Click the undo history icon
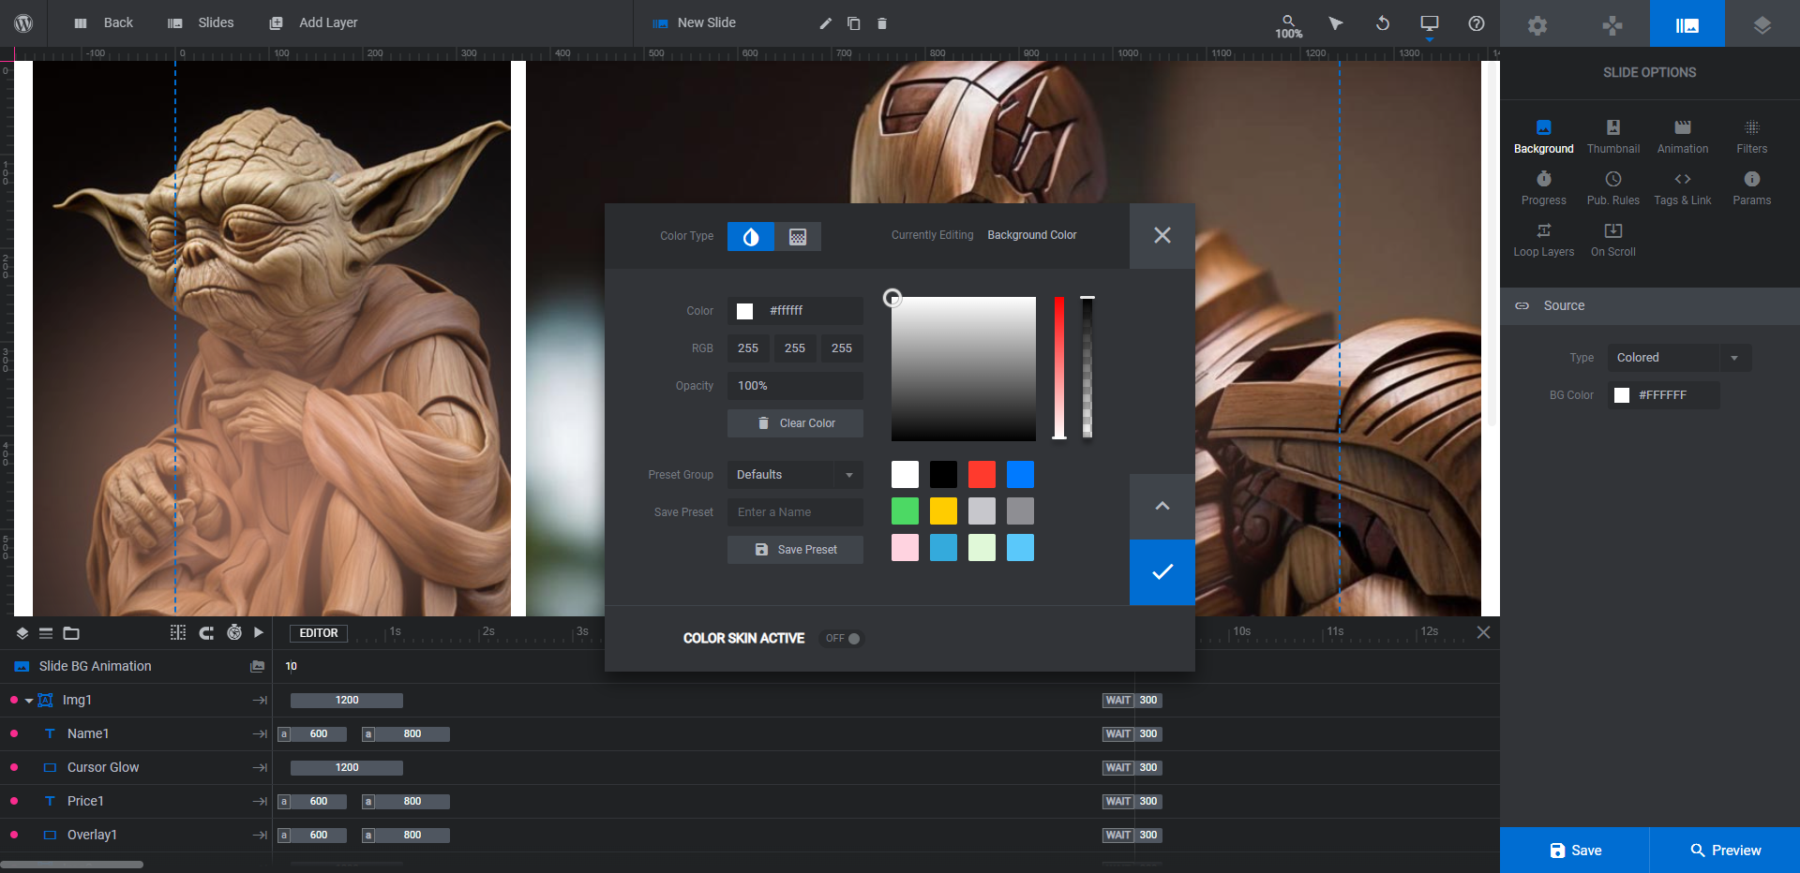Image resolution: width=1800 pixels, height=873 pixels. coord(1383,23)
